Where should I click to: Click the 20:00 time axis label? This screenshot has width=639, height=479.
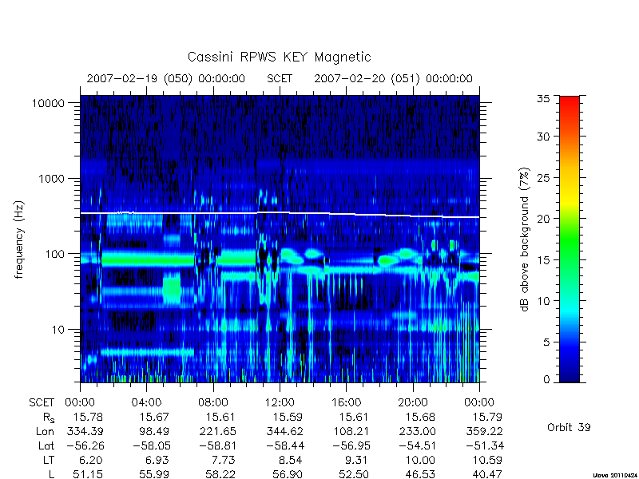pos(413,403)
